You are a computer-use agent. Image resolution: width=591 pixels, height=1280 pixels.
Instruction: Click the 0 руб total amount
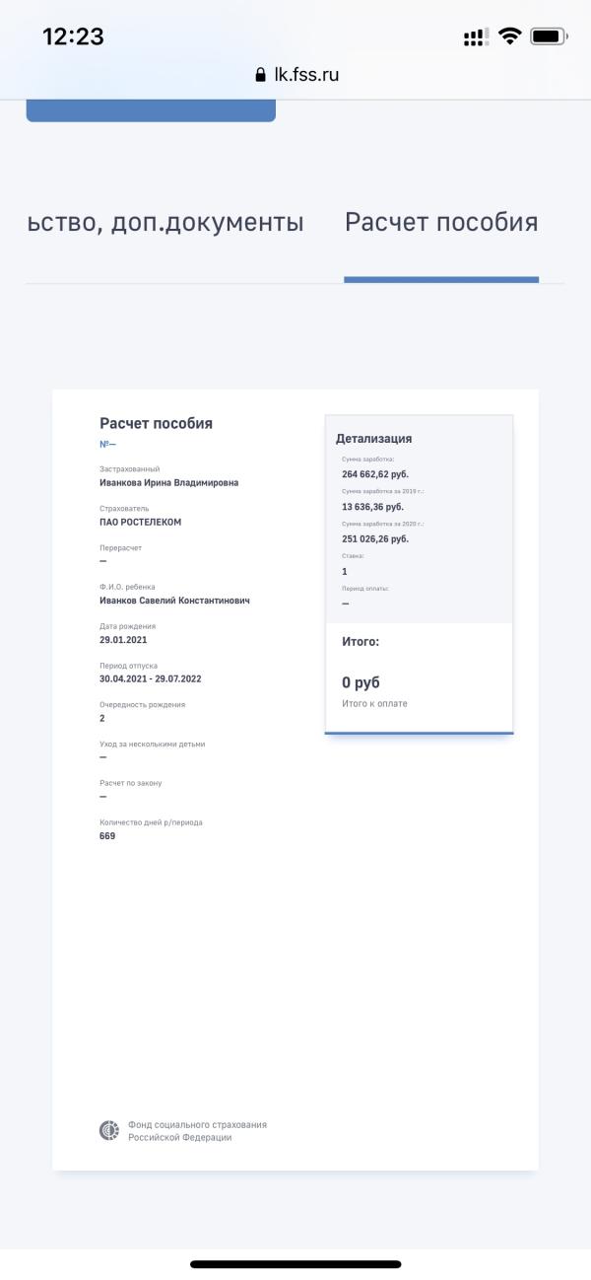pos(361,682)
